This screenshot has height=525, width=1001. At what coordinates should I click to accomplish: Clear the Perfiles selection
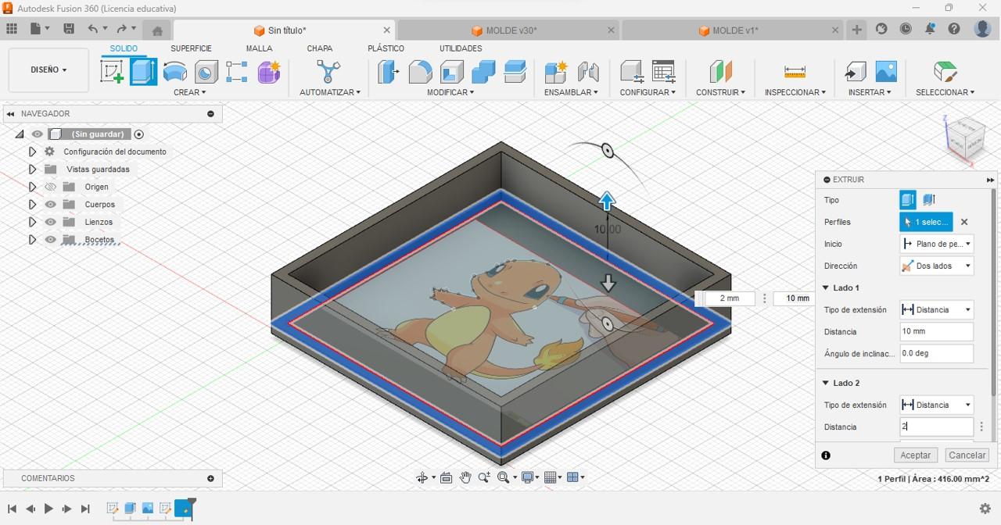click(x=964, y=222)
